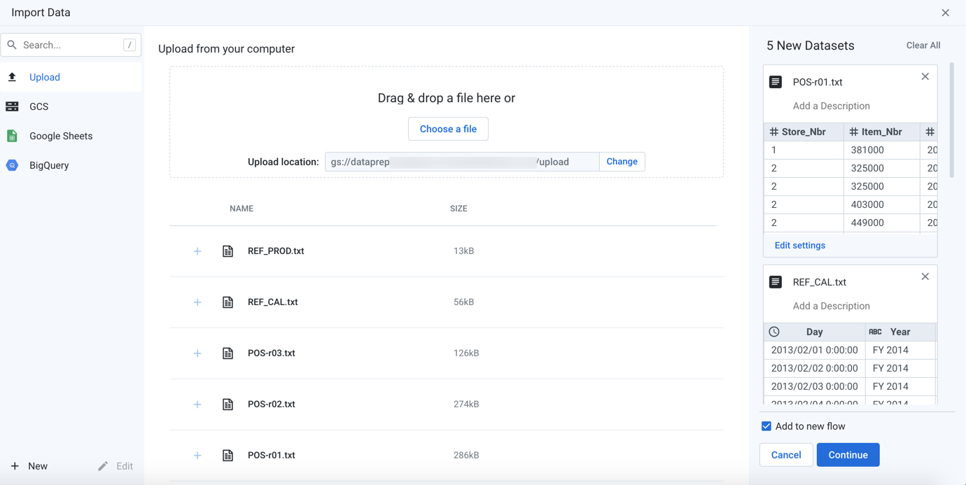Image resolution: width=966 pixels, height=485 pixels.
Task: Click Clear All datasets
Action: [923, 45]
